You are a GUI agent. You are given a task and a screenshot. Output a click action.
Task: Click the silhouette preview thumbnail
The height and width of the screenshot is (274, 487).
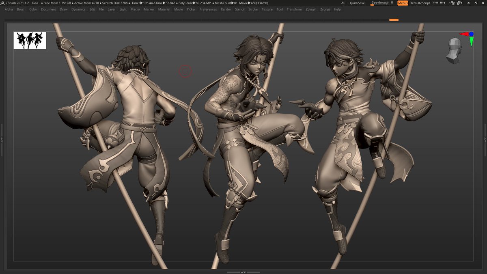point(30,41)
